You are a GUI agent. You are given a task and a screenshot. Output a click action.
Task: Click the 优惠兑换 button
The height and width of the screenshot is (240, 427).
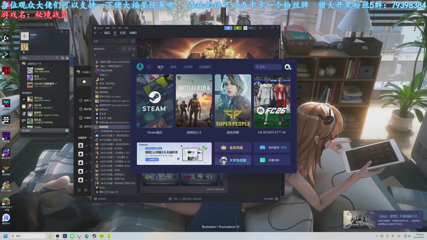click(x=272, y=161)
